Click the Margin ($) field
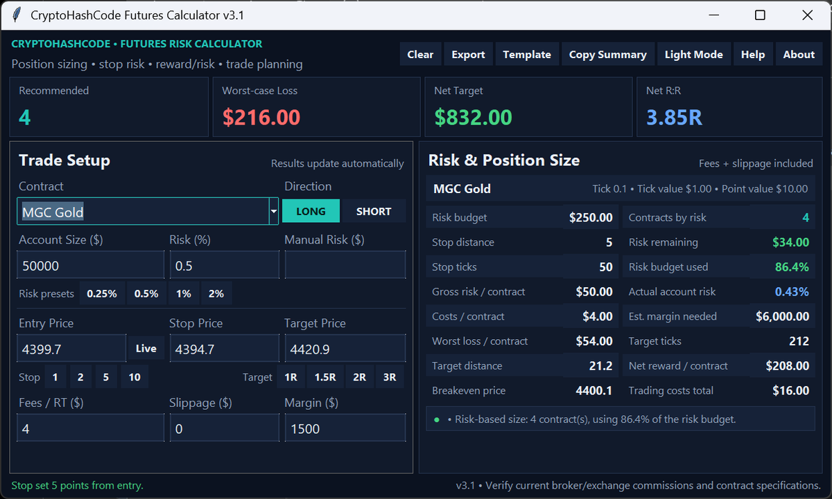Screen dimensions: 832x499 point(345,428)
